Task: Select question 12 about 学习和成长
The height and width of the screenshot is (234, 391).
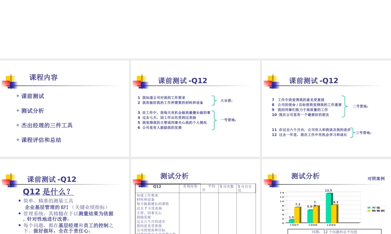Action: click(309, 135)
